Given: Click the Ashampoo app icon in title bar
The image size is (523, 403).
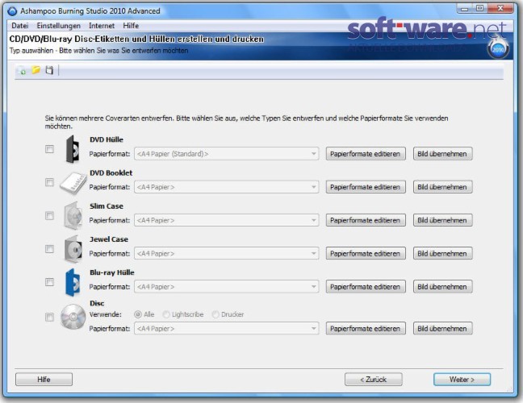Looking at the screenshot, I should 12,11.
